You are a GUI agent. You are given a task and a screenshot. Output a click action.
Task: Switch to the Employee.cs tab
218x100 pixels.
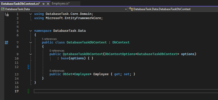tap(60, 3)
